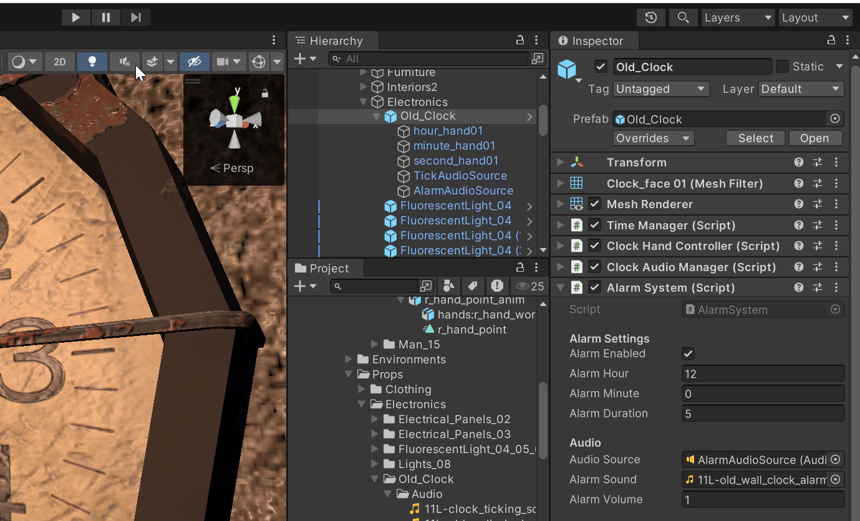The image size is (860, 521).
Task: Collapse the Alarm System script foldout
Action: click(x=560, y=288)
